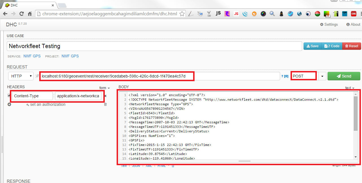This screenshot has width=362, height=183.
Task: Set body format to Text
Action: (124, 166)
